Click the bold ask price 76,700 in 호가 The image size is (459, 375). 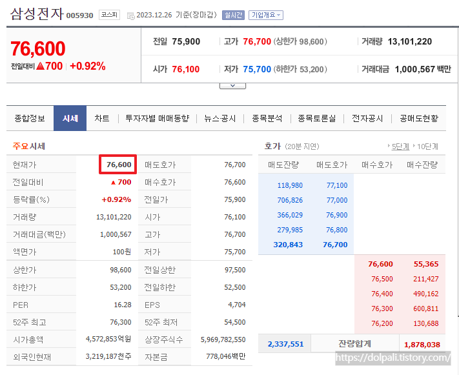[x=335, y=245]
